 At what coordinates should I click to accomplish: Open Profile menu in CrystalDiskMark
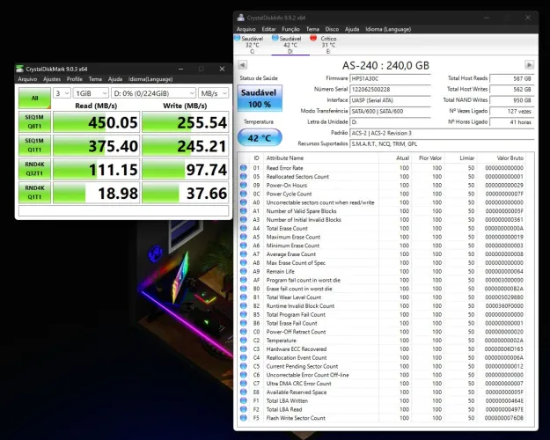tap(75, 79)
